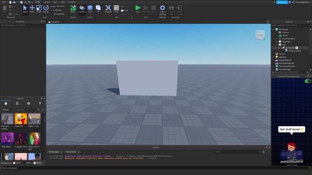Screen dimensions: 312x175
Task: Click the plus icon beside SurfaceGui
Action: pos(297,48)
